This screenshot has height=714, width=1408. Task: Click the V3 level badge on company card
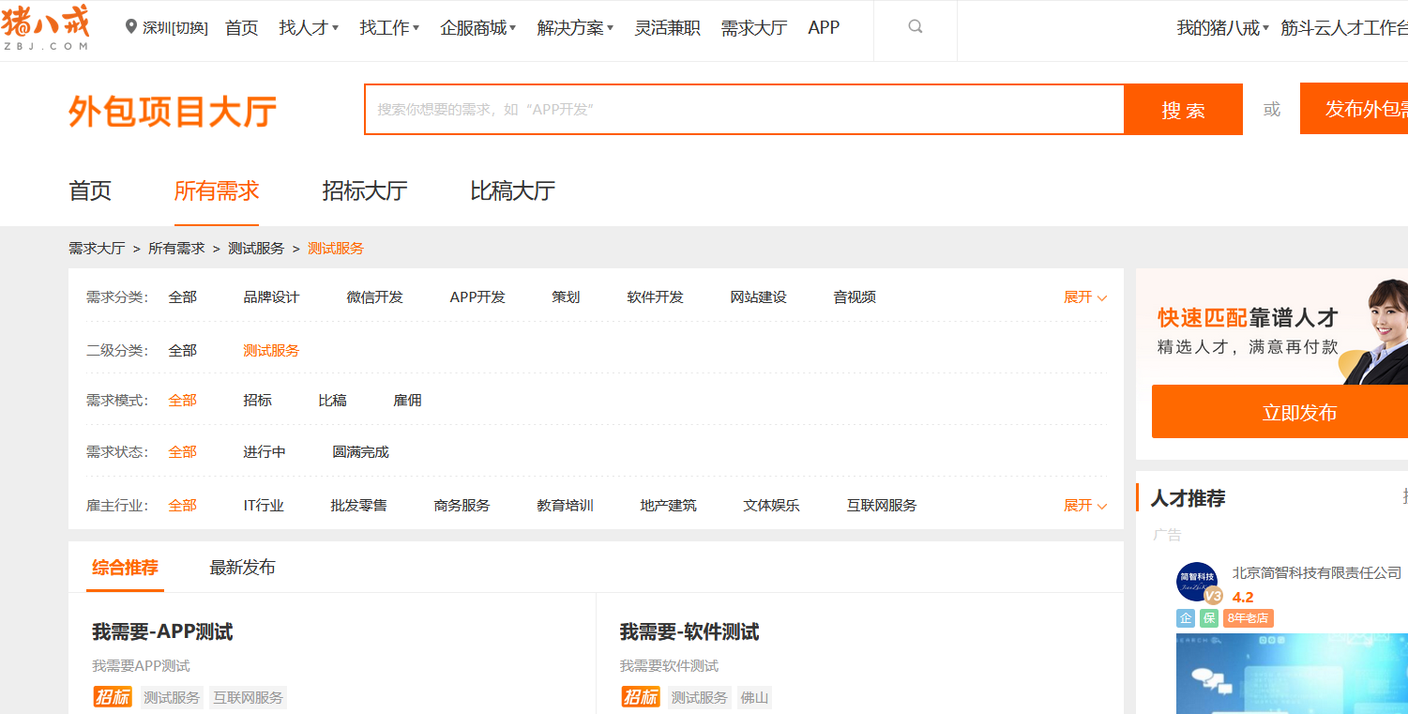click(1214, 595)
